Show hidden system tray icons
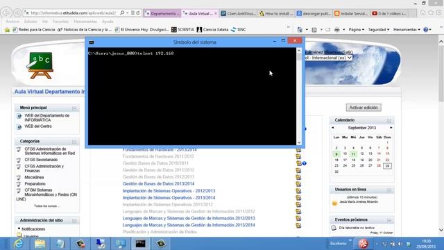444x250 pixels. (x=377, y=244)
